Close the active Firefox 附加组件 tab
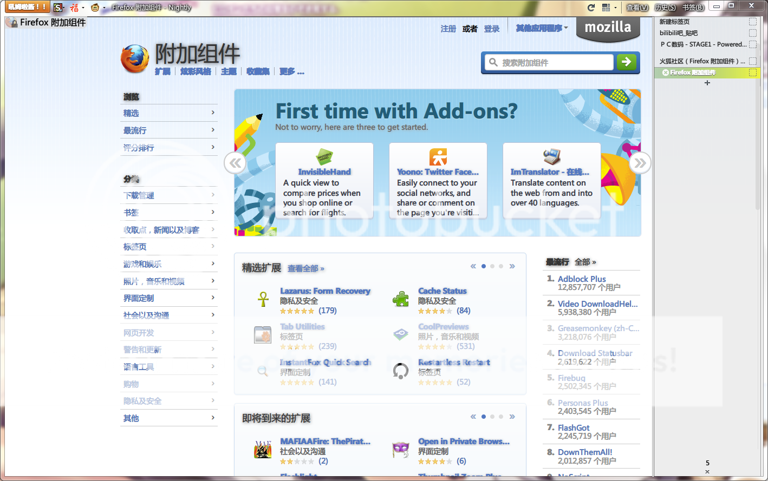This screenshot has width=768, height=481. [x=665, y=73]
